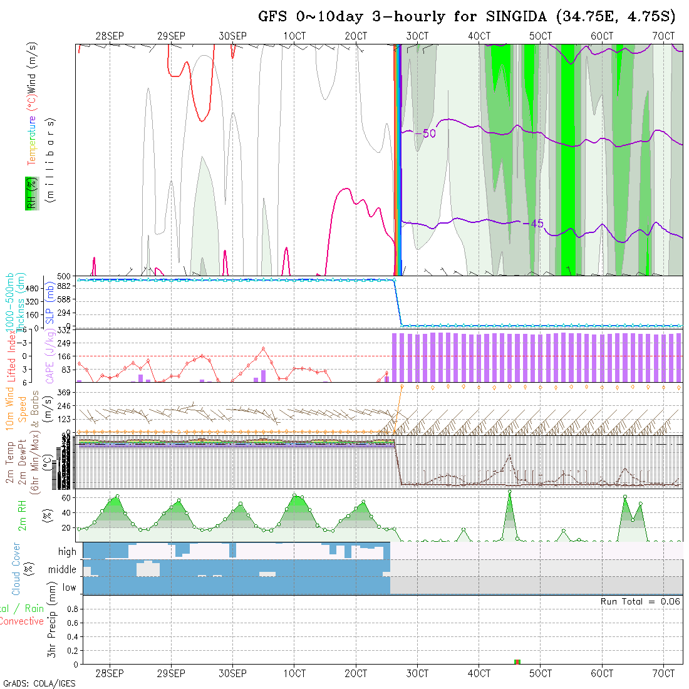The width and height of the screenshot is (689, 689).
Task: Click the Run Total = 0.06 text
Action: click(x=640, y=601)
